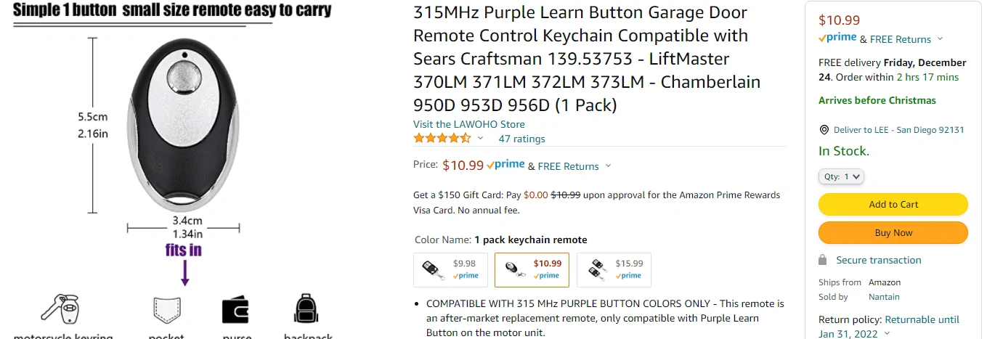Open the Qty quantity dropdown
This screenshot has width=987, height=339.
pos(841,176)
